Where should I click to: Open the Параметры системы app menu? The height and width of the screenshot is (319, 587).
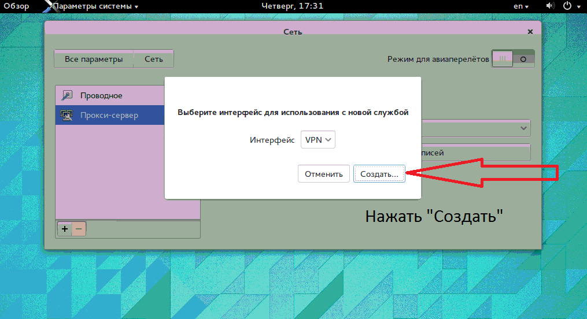pos(96,6)
